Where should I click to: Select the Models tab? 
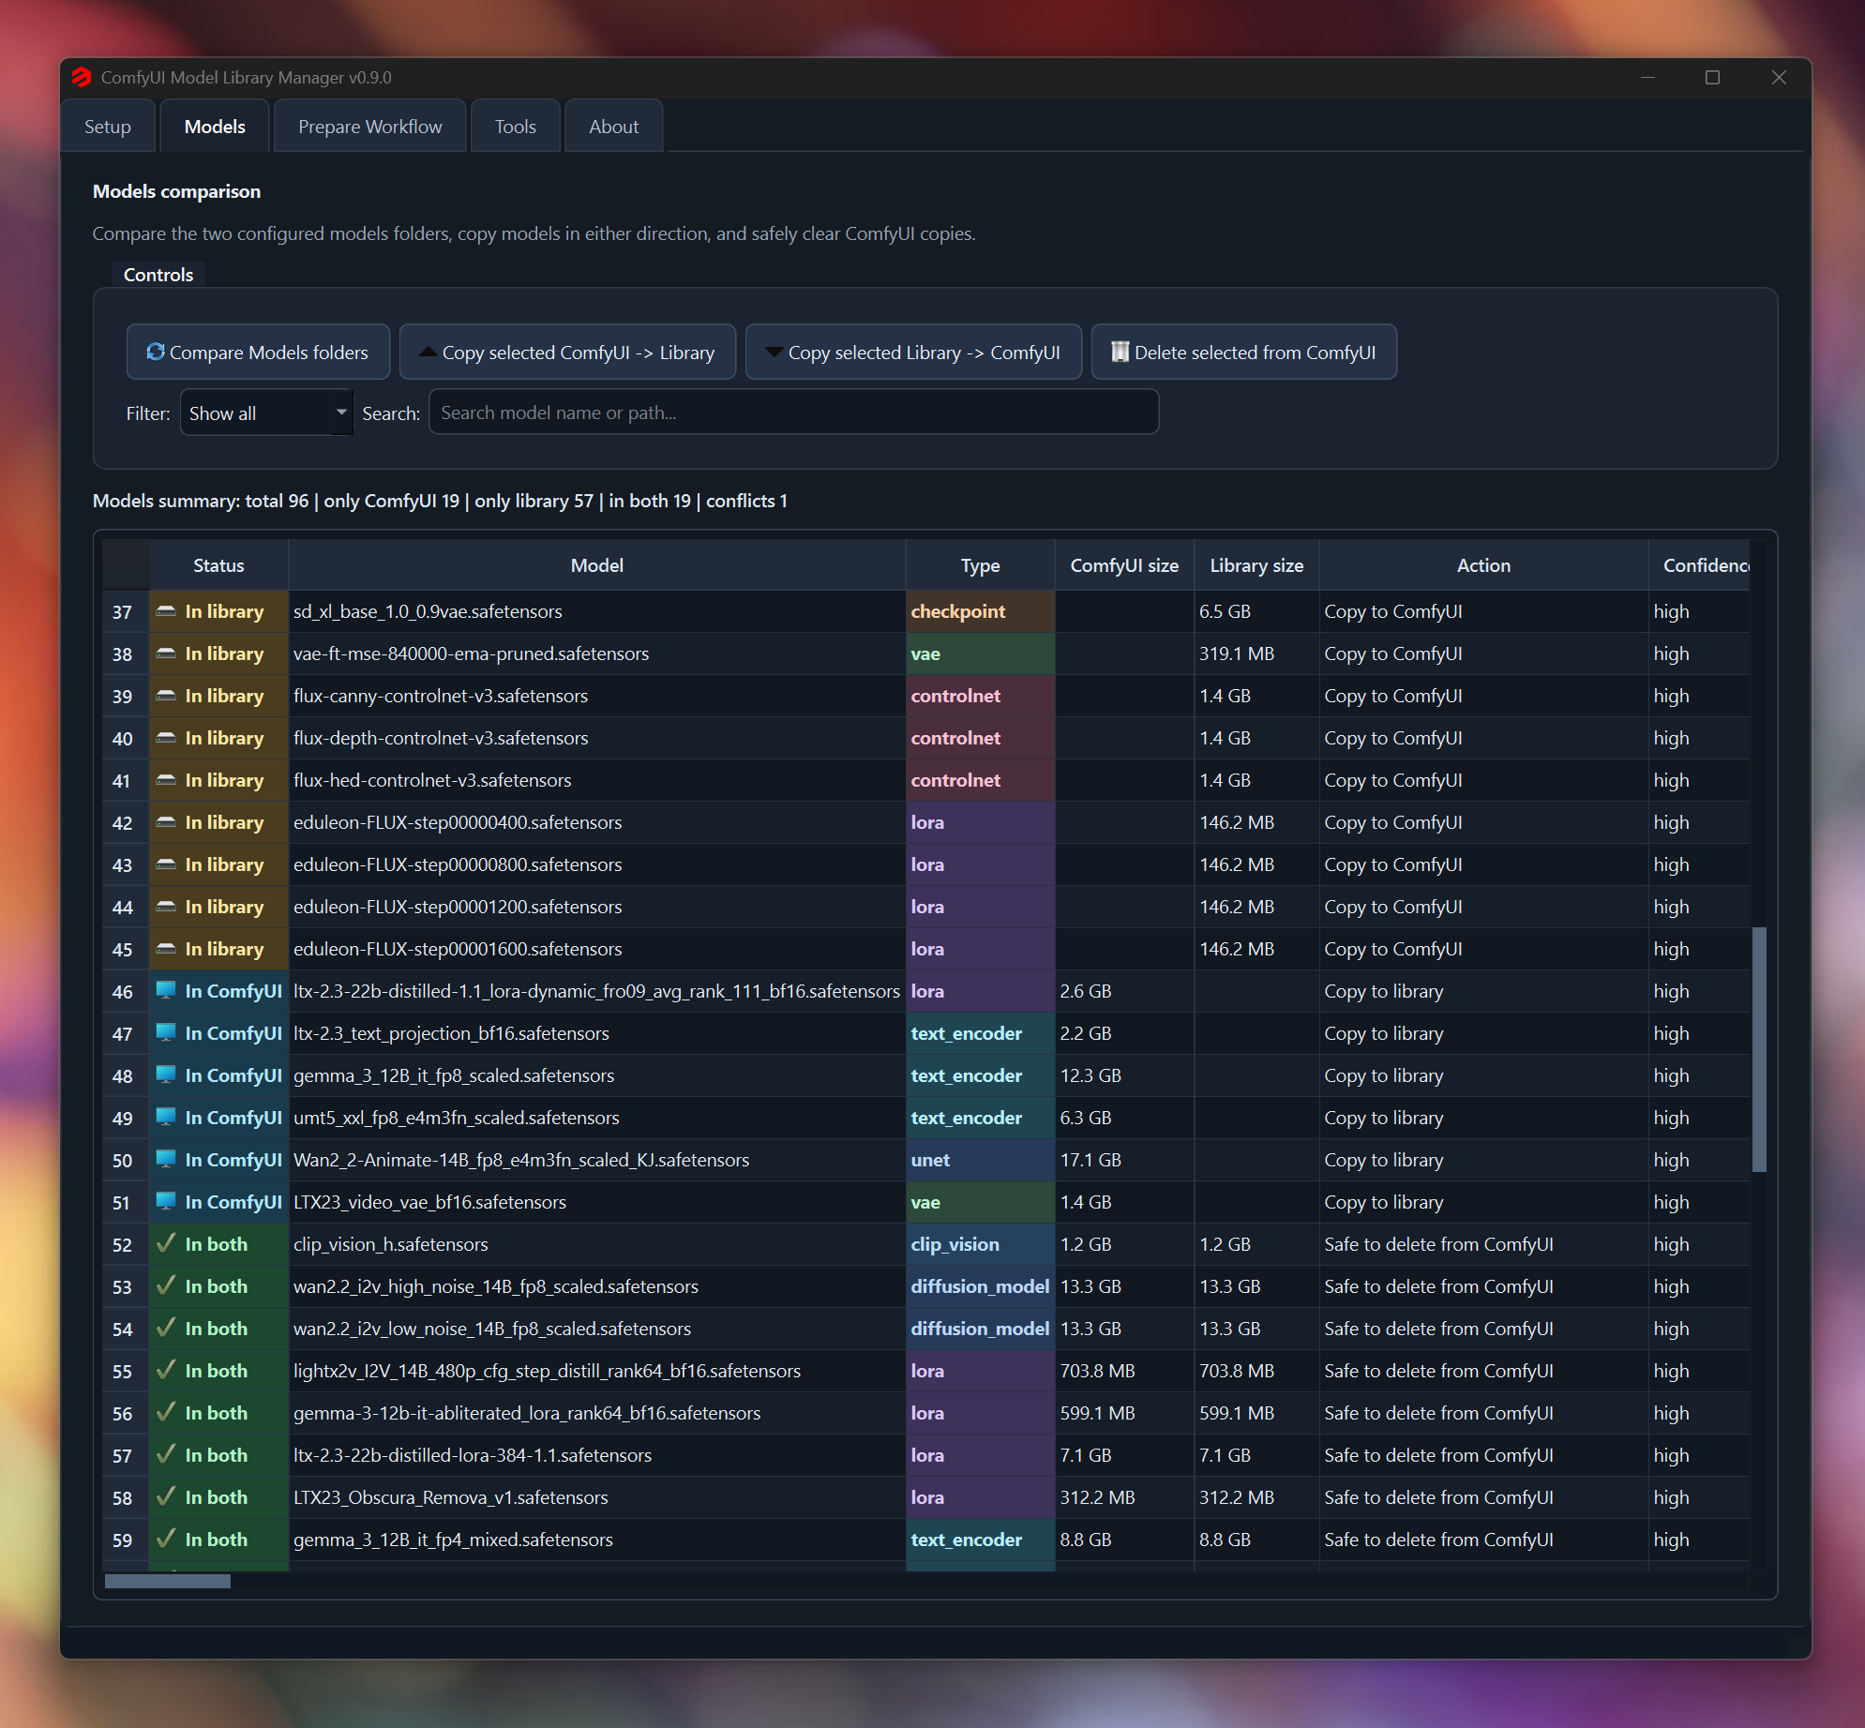[215, 127]
